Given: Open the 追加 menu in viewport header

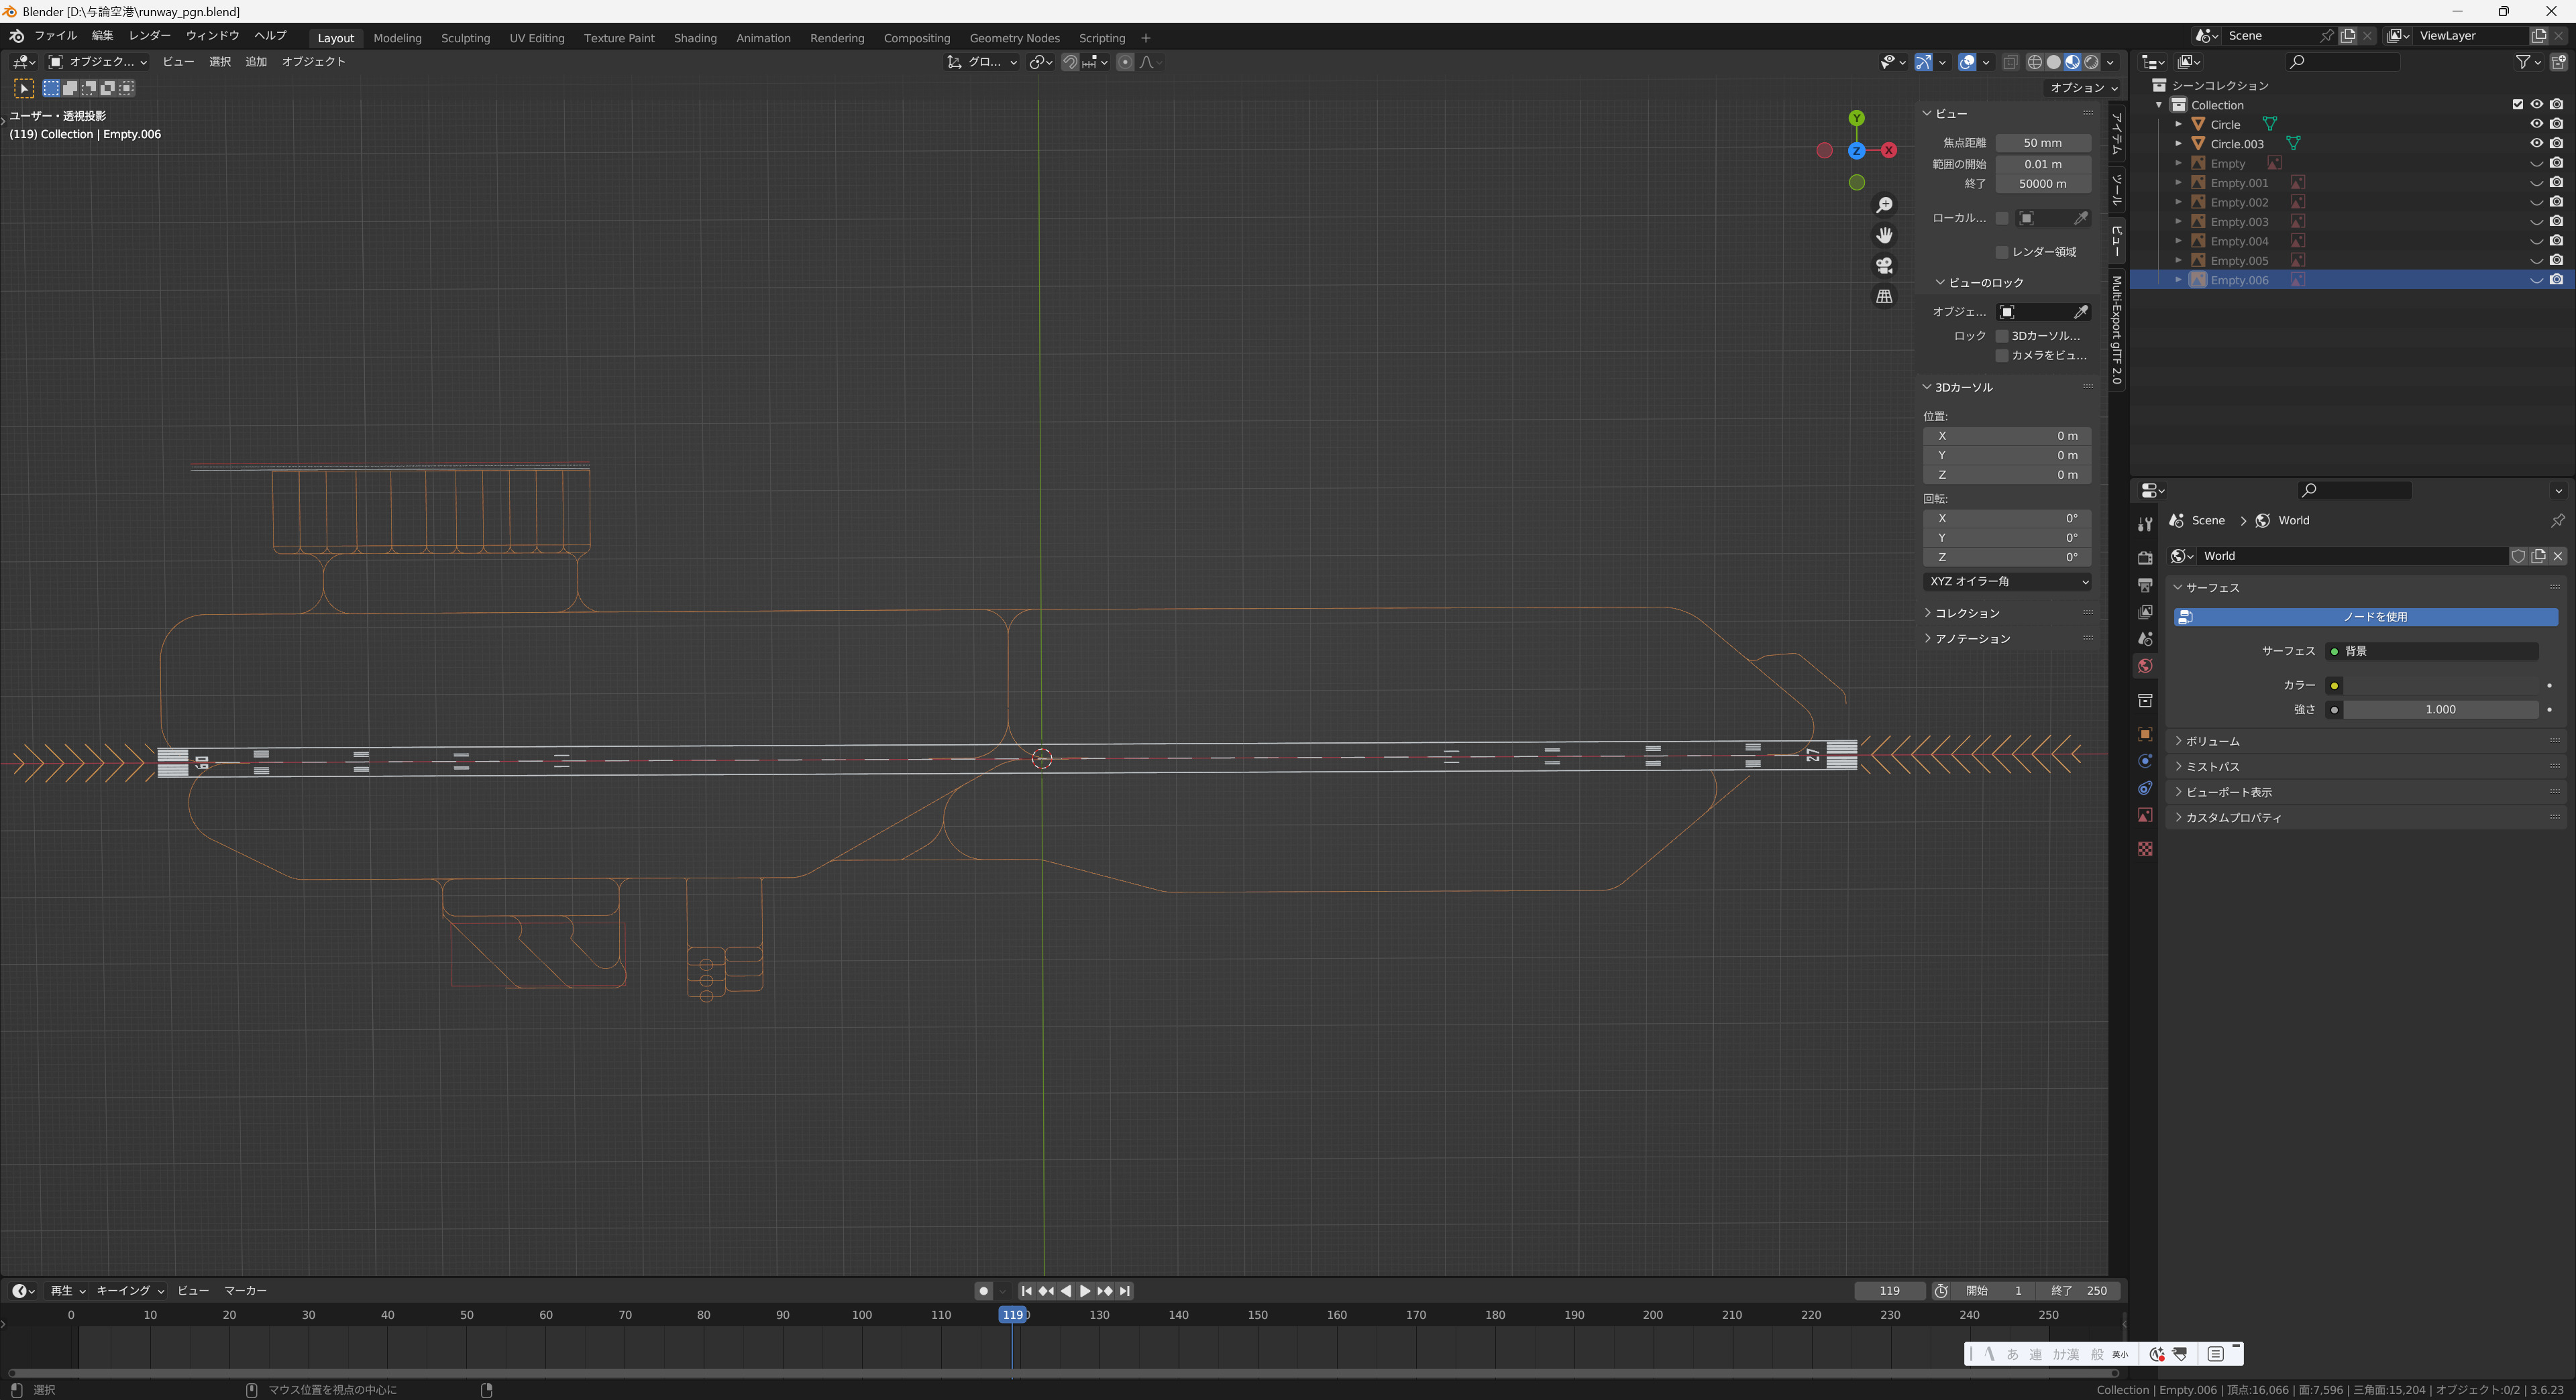Looking at the screenshot, I should pyautogui.click(x=256, y=62).
